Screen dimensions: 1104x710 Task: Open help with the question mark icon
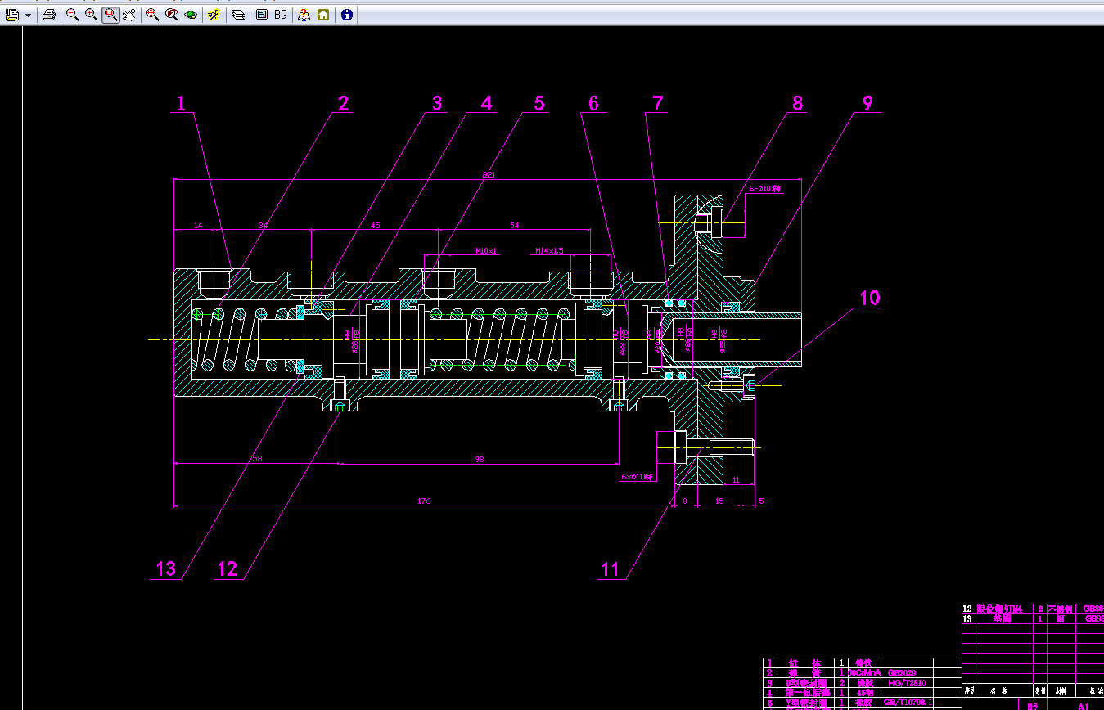point(304,15)
